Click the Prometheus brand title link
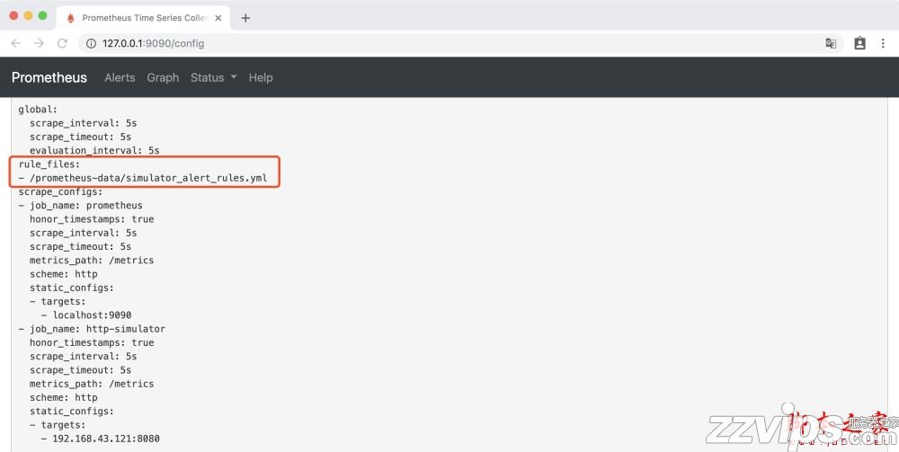The height and width of the screenshot is (452, 899). point(49,77)
